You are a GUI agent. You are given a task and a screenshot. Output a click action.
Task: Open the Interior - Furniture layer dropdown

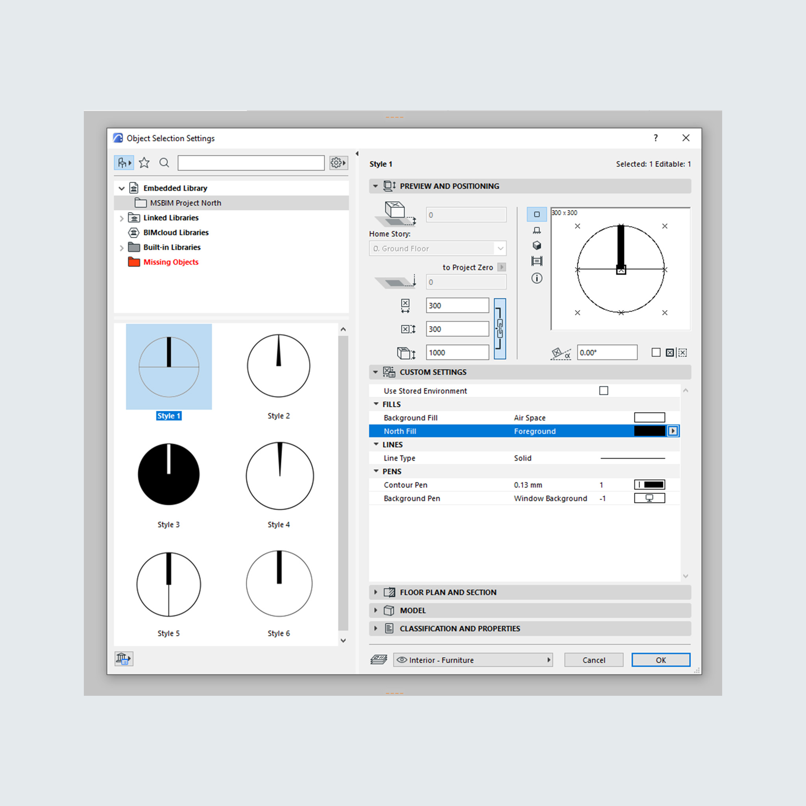(473, 660)
